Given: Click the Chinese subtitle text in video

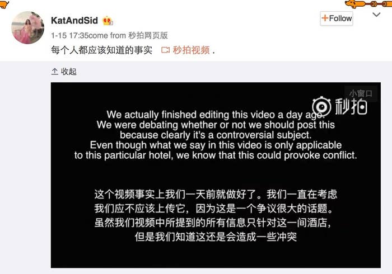Looking at the screenshot, I should 216,215.
